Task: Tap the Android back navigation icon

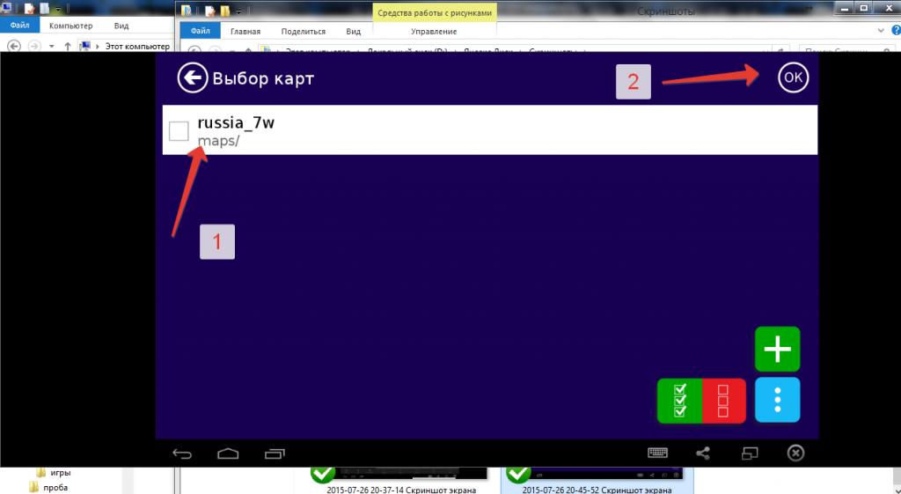Action: 182,453
